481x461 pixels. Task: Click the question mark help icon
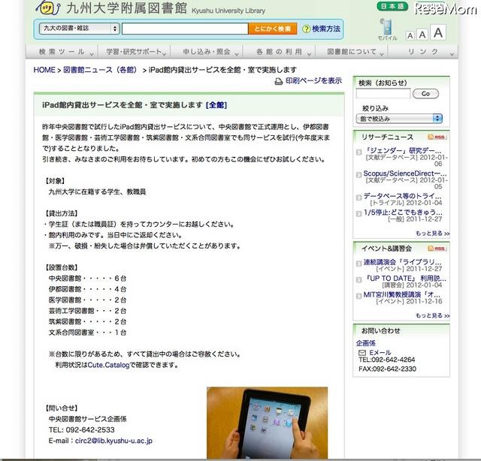[306, 29]
